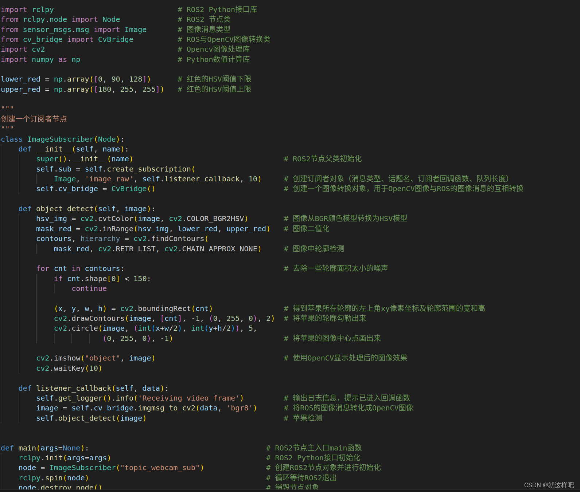Click 'import numpy as np' line
Image resolution: width=580 pixels, height=492 pixels.
pyautogui.click(x=40, y=59)
